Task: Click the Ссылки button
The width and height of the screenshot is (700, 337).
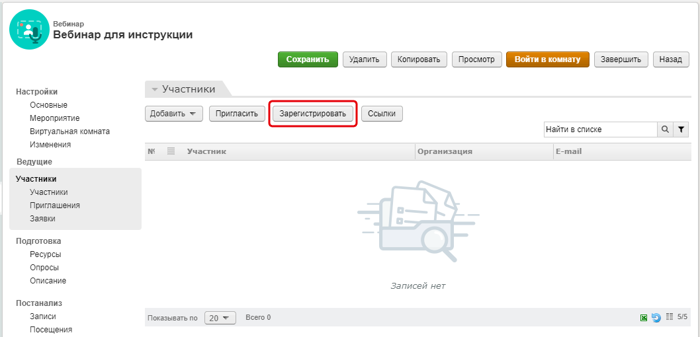Action: 382,113
